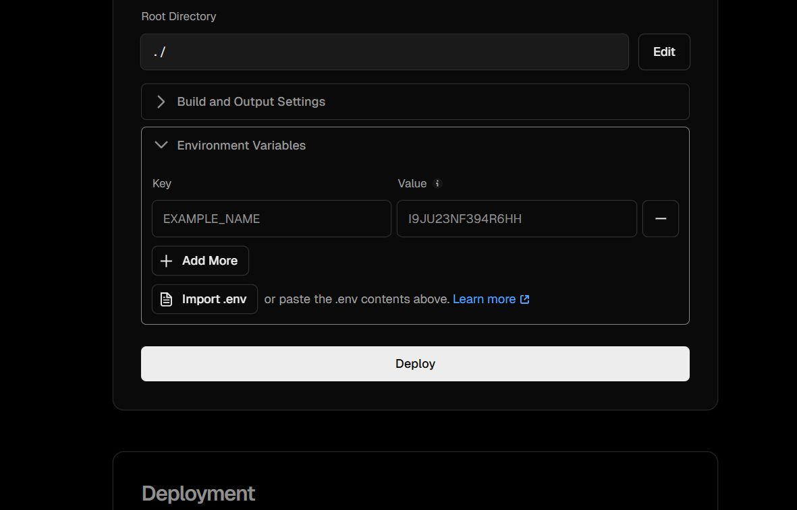This screenshot has height=510, width=797.
Task: Open the Learn more link
Action: tap(483, 298)
